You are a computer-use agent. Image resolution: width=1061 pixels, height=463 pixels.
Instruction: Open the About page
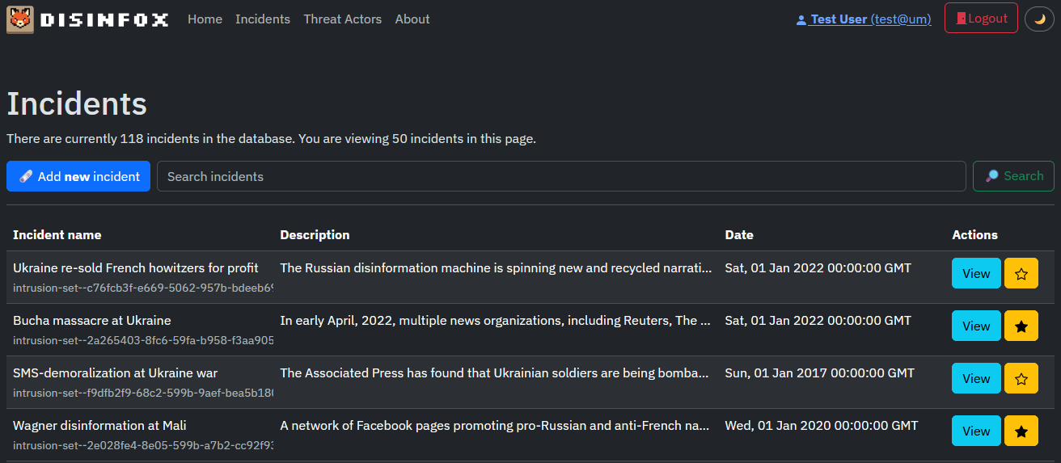point(412,19)
